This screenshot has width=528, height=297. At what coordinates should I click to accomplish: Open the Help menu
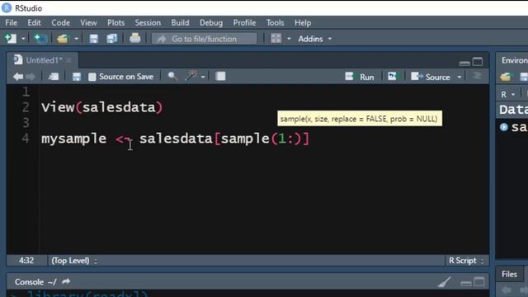click(303, 22)
